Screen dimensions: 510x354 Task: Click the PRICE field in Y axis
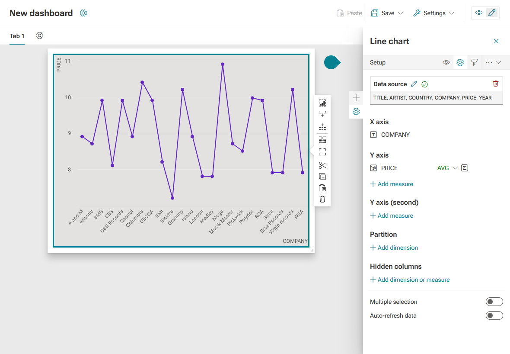pyautogui.click(x=389, y=168)
